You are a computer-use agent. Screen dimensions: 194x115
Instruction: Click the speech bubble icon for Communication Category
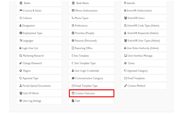coord(73,78)
